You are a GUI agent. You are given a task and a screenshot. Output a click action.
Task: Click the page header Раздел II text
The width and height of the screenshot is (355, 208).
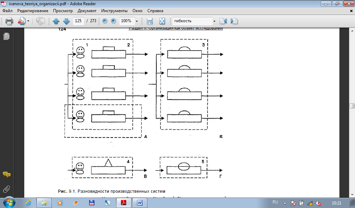click(176, 28)
